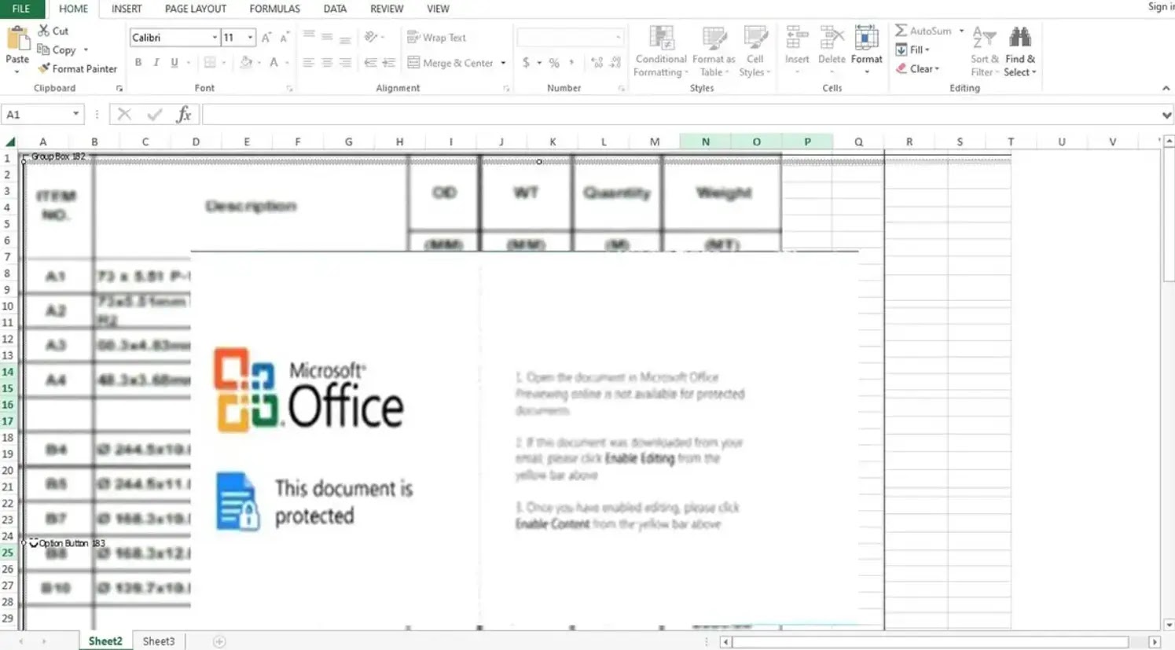Toggle Wrap Text
The width and height of the screenshot is (1175, 650).
coord(436,38)
